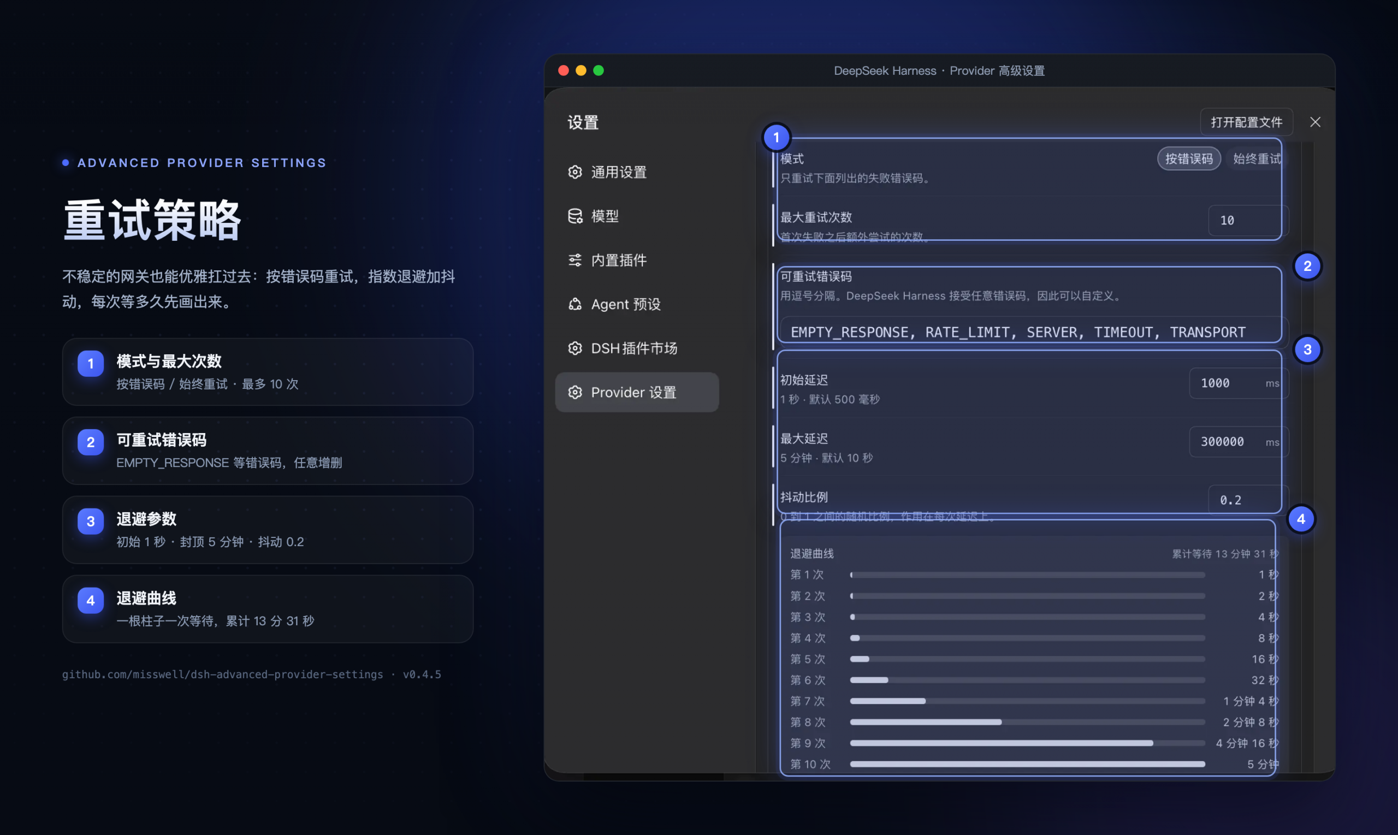Click the Agent 预设 icon
Screen dimensions: 1398x835
575,304
